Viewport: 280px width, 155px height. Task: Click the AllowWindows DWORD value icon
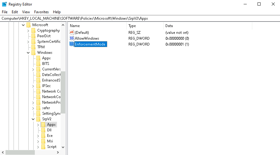point(71,38)
